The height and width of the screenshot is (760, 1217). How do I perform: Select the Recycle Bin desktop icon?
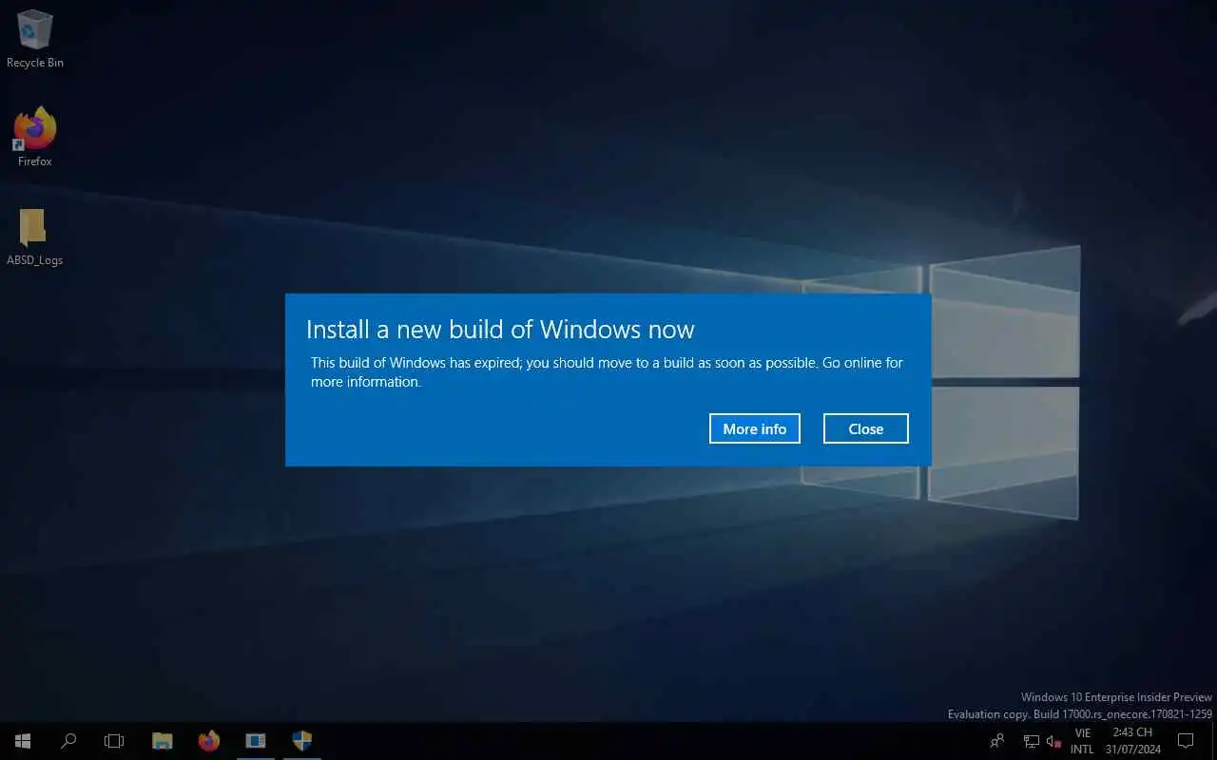coord(35,39)
